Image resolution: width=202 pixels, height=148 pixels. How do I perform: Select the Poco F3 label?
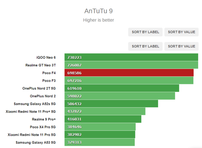(x=49, y=81)
